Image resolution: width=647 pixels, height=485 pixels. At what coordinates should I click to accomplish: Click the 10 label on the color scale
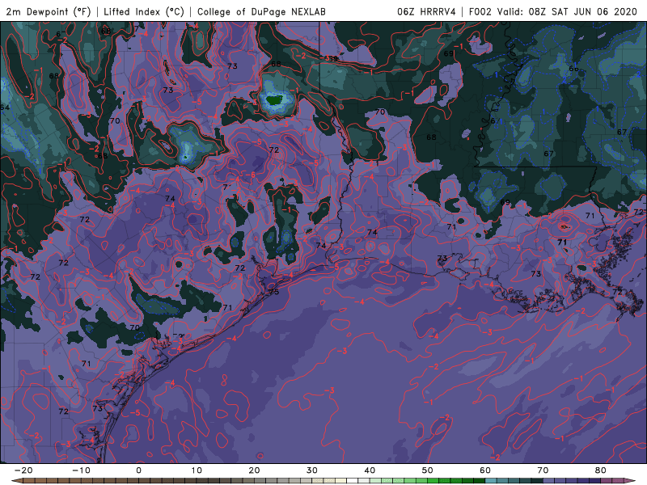(197, 470)
